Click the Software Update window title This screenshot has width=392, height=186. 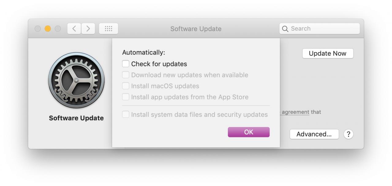(196, 29)
